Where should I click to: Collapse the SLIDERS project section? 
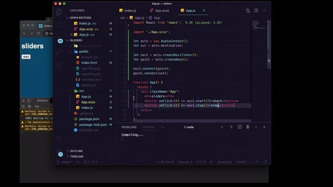click(x=76, y=41)
